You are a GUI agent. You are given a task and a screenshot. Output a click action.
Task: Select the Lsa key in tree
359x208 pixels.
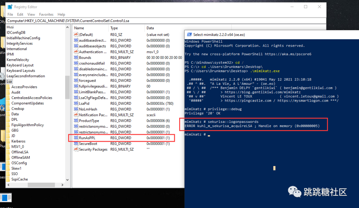[x=9, y=82]
